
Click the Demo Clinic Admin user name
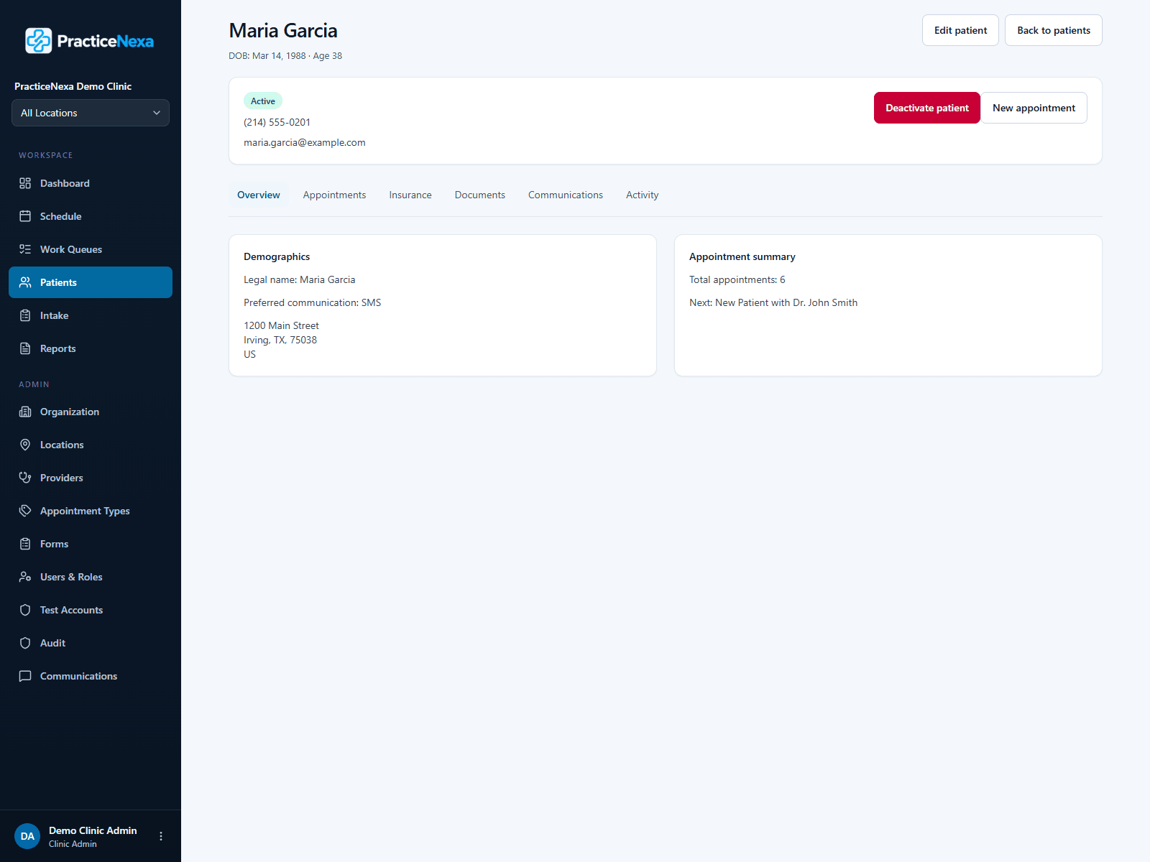pyautogui.click(x=93, y=830)
